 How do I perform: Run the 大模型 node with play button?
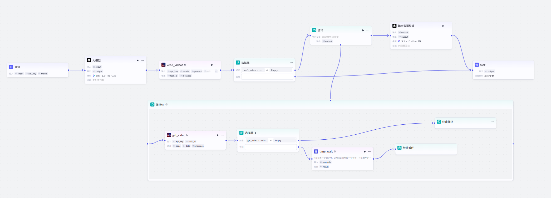click(x=137, y=60)
